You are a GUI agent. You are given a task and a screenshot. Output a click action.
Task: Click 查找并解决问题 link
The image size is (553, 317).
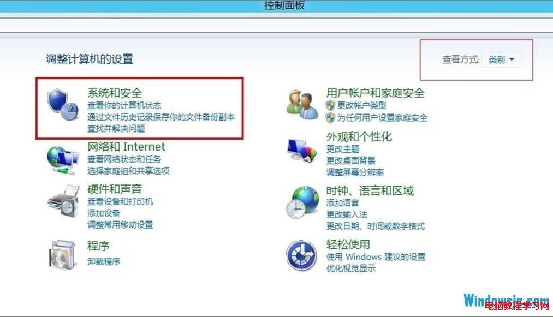click(116, 129)
